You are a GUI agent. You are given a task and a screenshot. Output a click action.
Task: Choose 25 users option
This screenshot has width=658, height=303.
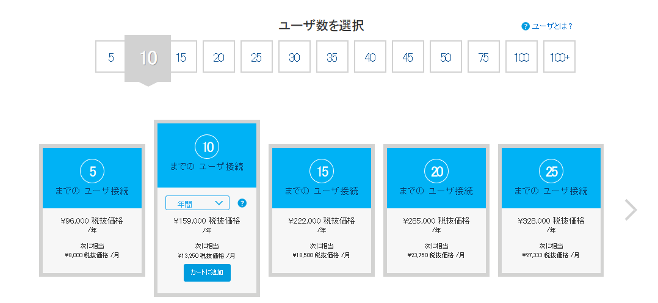click(256, 57)
